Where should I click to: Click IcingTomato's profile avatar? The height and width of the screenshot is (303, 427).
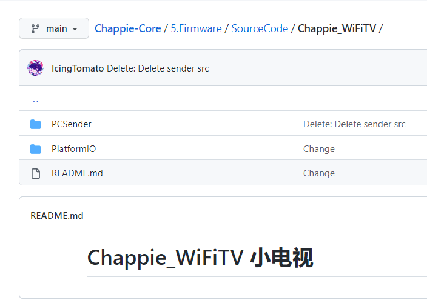click(x=35, y=68)
